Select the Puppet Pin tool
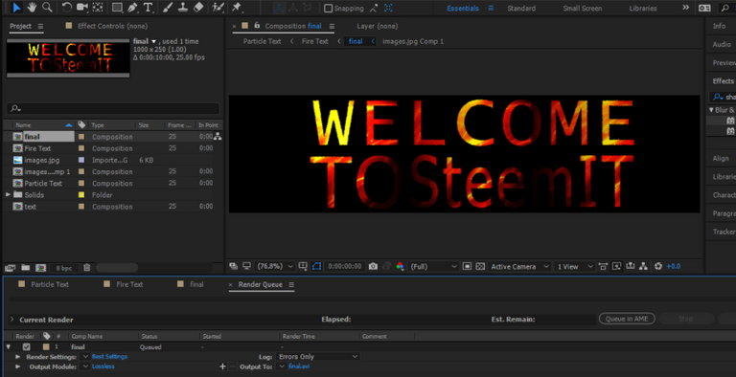This screenshot has height=377, width=736. click(x=237, y=7)
